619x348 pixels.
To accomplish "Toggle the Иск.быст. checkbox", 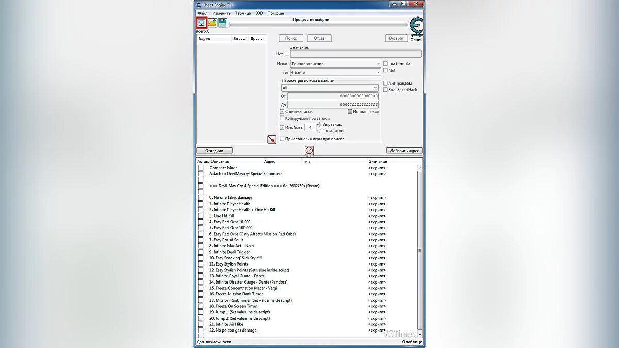I will click(282, 127).
